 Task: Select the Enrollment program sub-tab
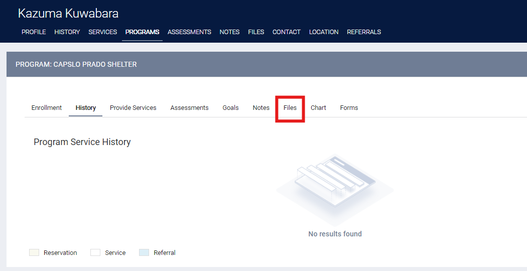tap(47, 107)
